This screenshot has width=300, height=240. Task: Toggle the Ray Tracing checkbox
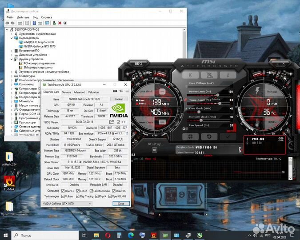[x=78, y=196]
